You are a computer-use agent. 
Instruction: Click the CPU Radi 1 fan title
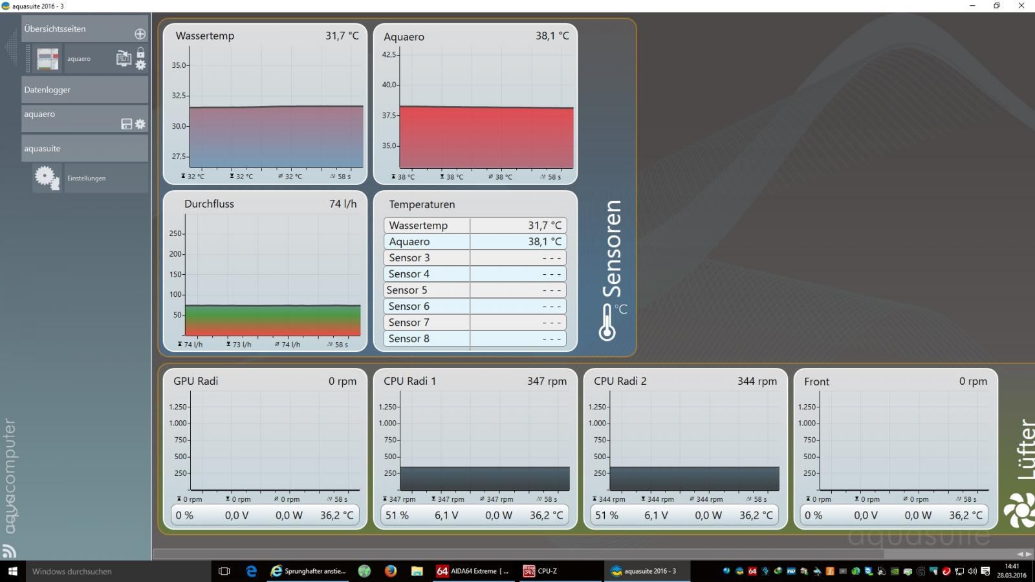pos(409,381)
